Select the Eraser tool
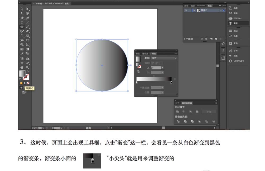The image size is (265, 171). tap(27, 31)
